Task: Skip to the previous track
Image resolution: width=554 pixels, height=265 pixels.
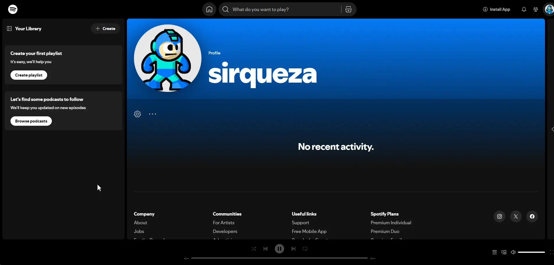Action: tap(266, 249)
